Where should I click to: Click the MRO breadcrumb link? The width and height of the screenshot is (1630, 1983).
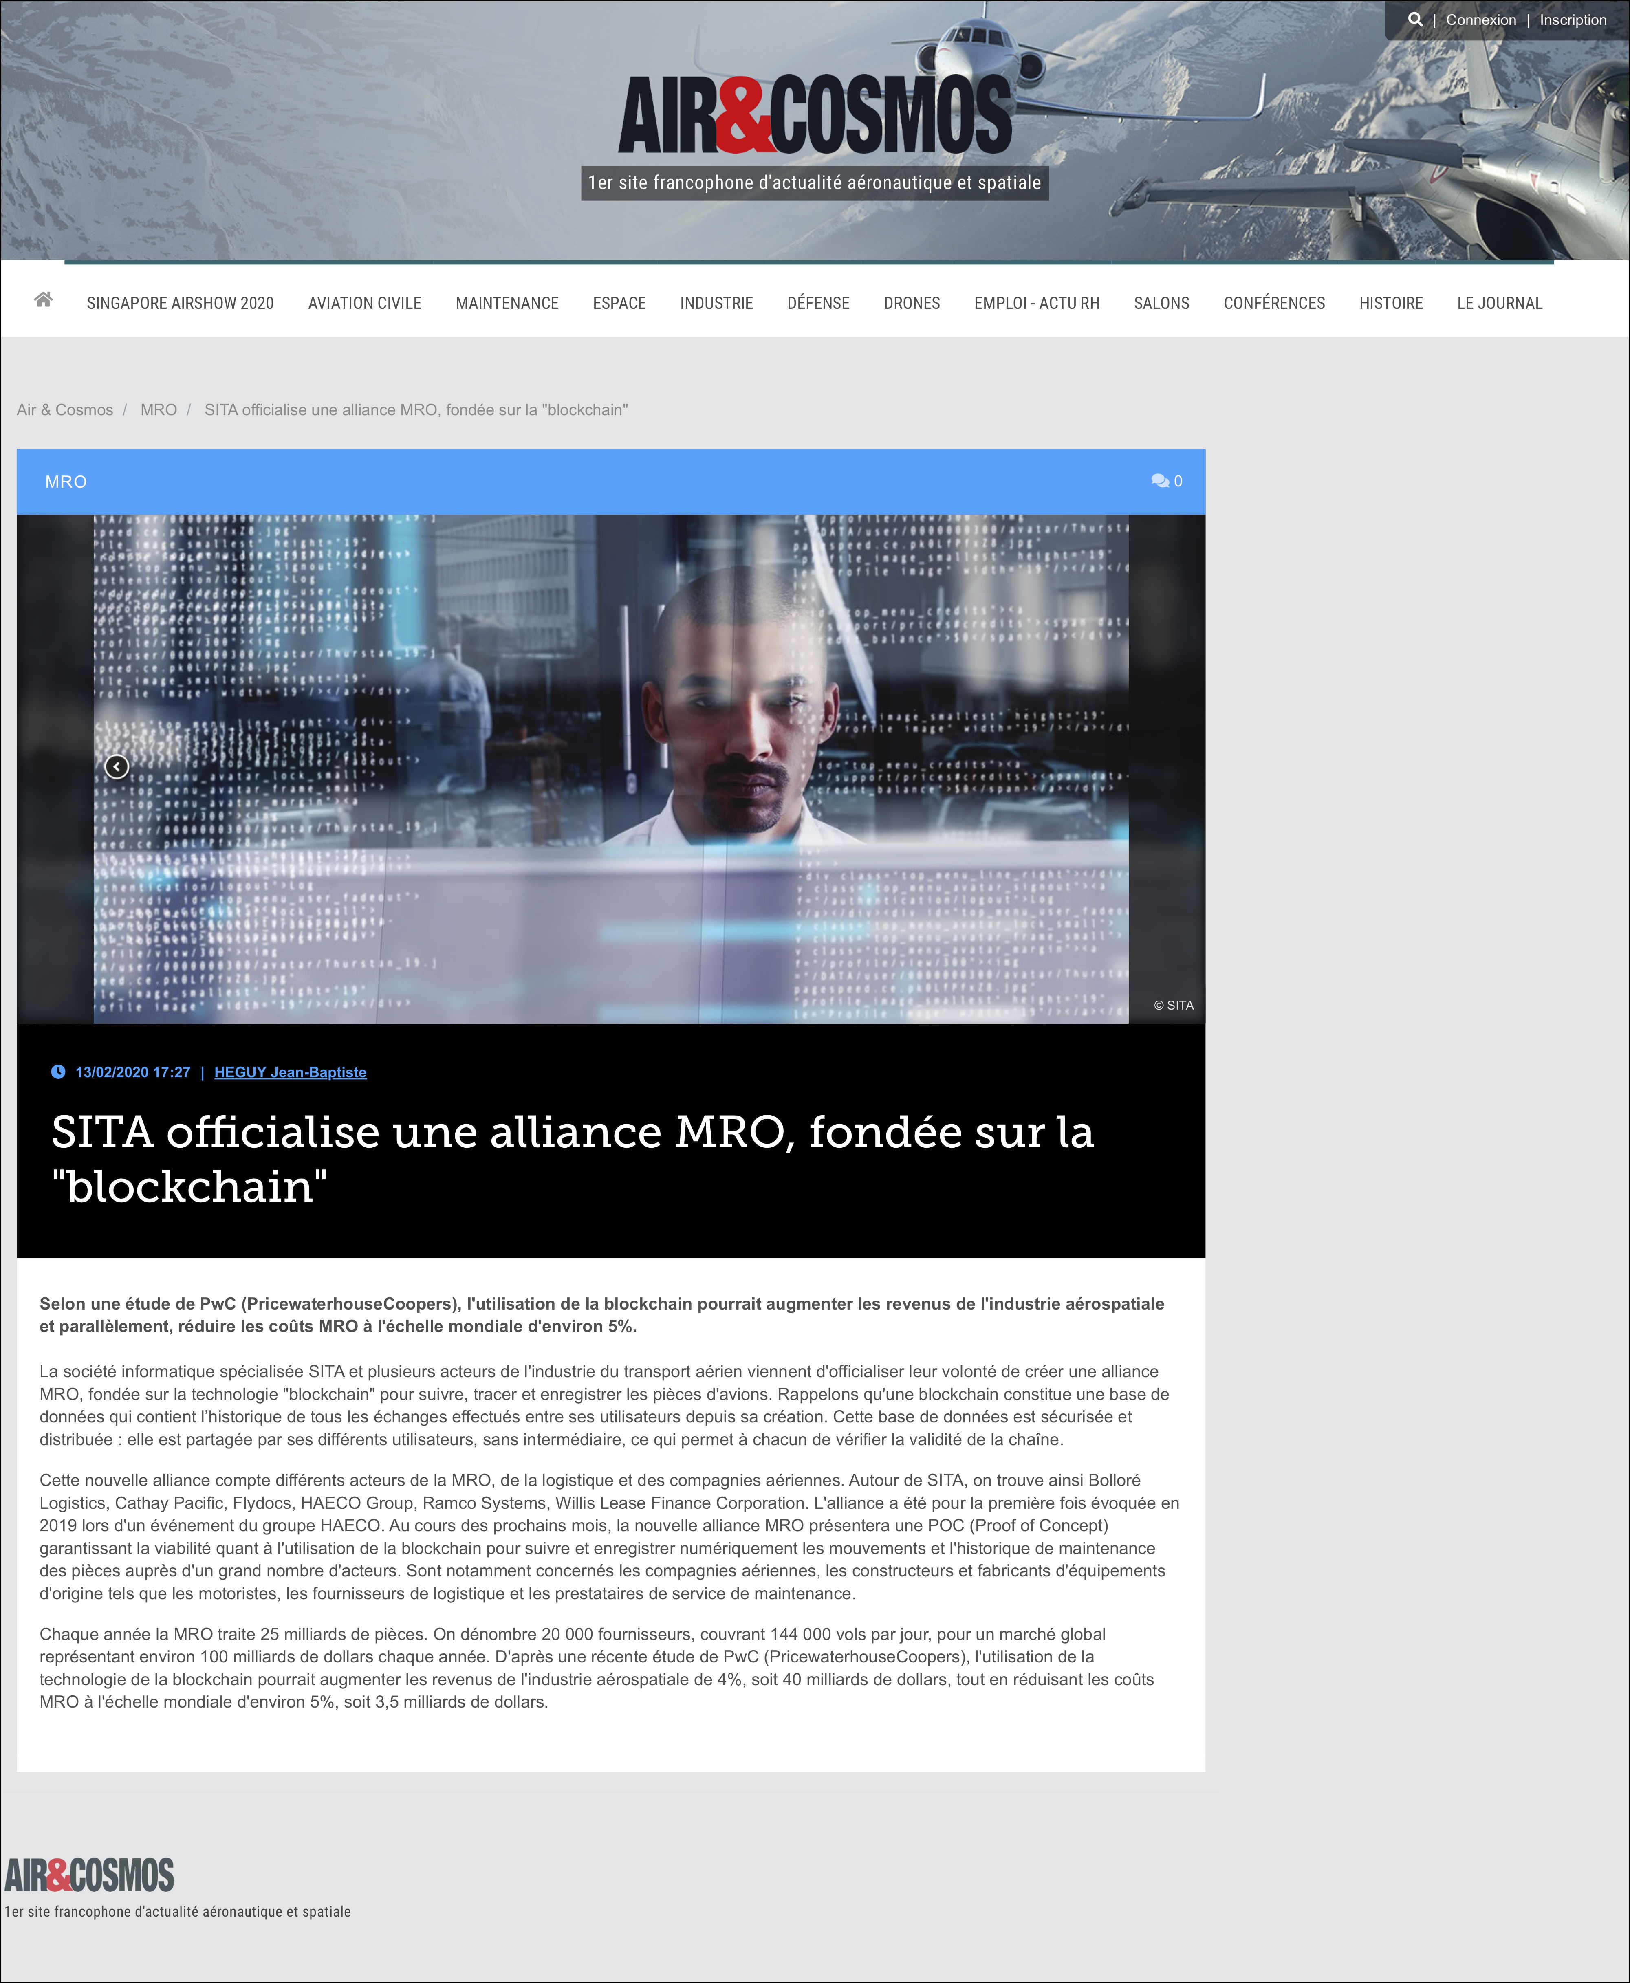tap(159, 410)
